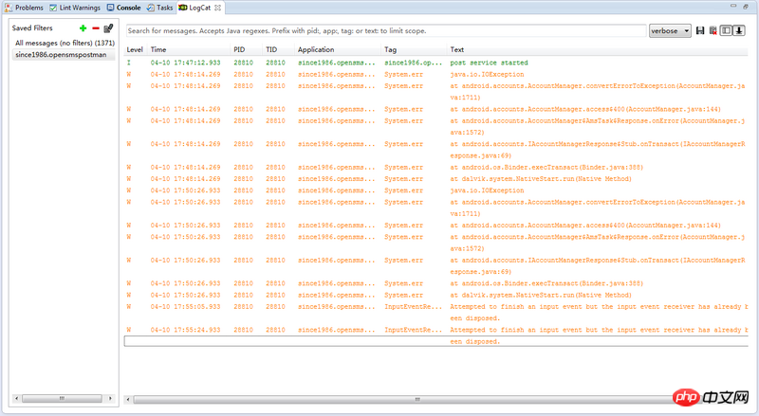Click the PID column header
Screen dimensions: 759x416
239,50
